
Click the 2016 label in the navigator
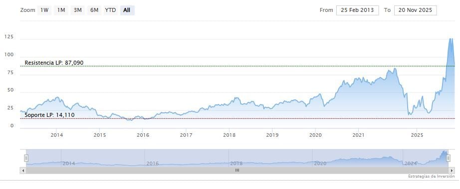point(152,163)
